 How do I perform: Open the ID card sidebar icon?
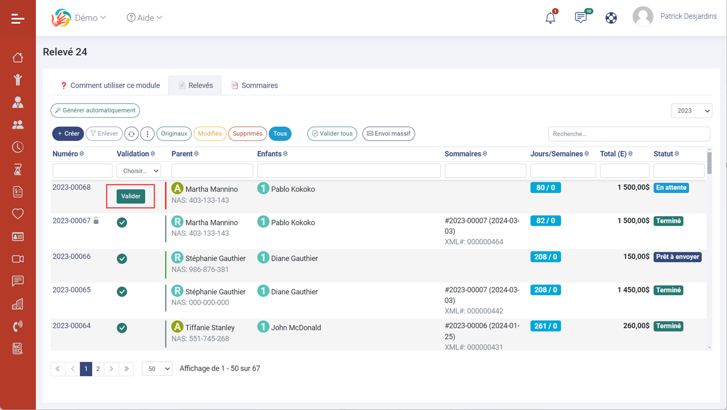click(18, 236)
